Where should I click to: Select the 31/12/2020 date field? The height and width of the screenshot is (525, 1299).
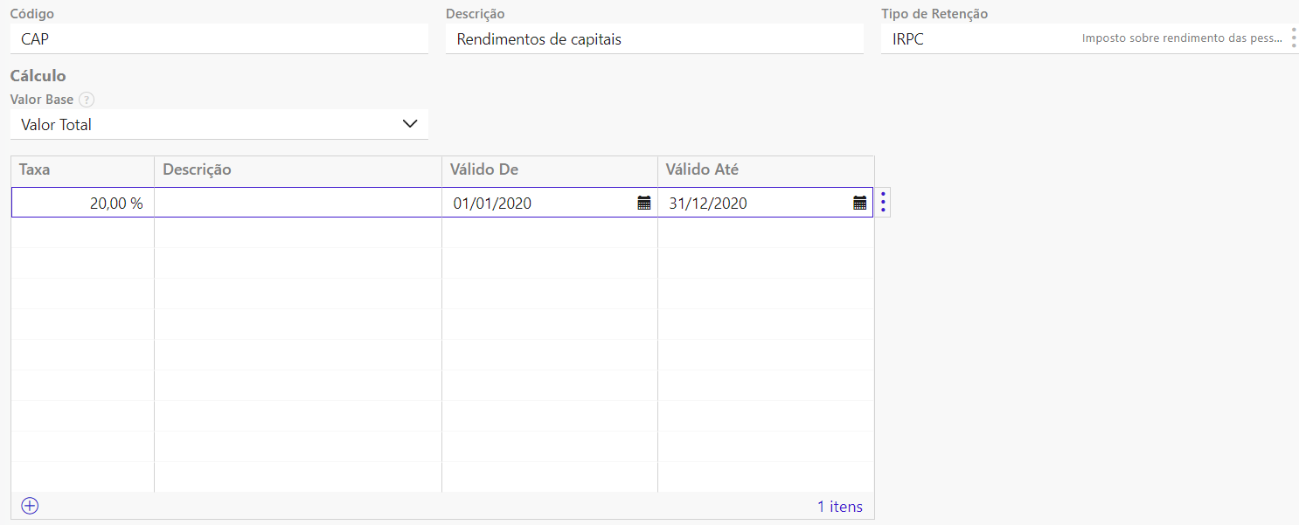click(752, 204)
